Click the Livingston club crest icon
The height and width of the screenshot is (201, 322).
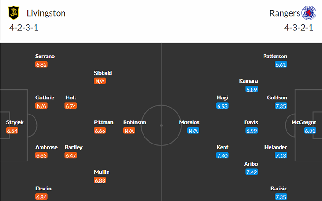15,13
